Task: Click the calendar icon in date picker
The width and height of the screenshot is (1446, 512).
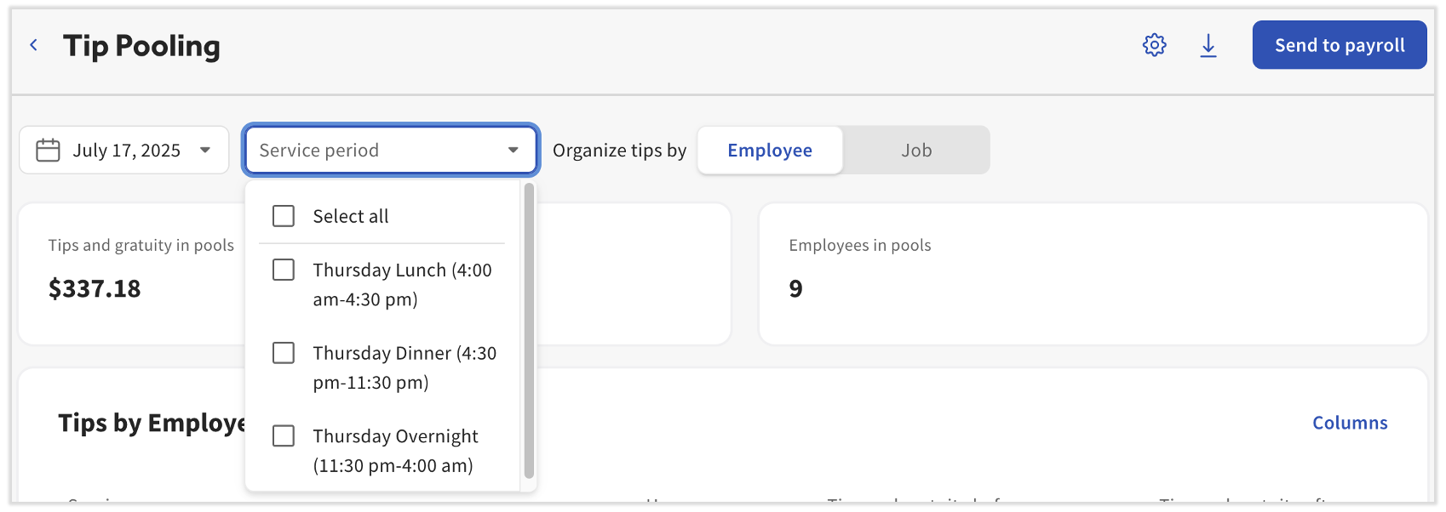Action: pos(48,151)
